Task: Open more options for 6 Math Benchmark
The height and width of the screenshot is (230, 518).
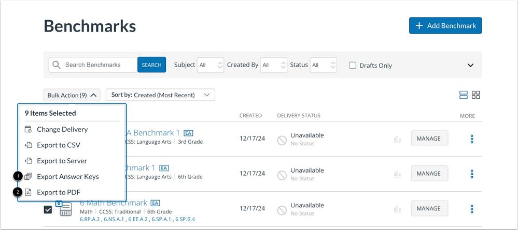Action: coord(471,209)
